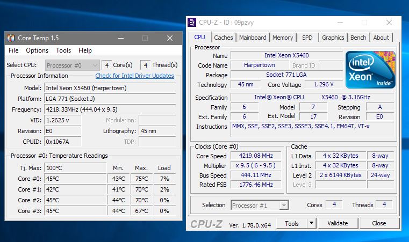Click Check for Intel Driver Updates link

[134, 76]
